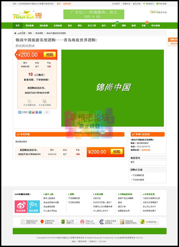Click the 网上交易保障中心 badge
The width and height of the screenshot is (179, 247).
click(67, 222)
